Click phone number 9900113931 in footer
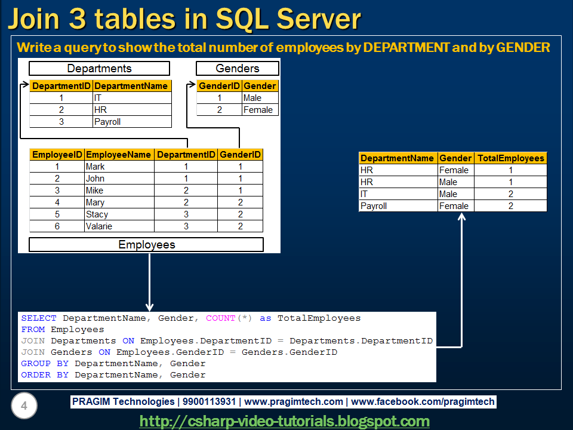Viewport: 573px width, 430px height. [x=209, y=402]
